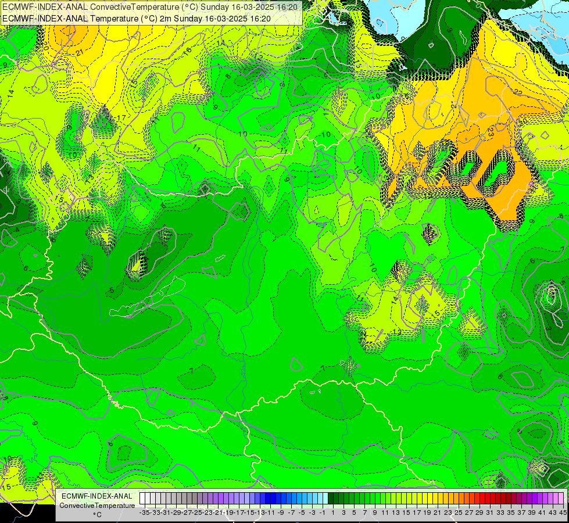The height and width of the screenshot is (523, 569).
Task: Click the -5 contour label on the map
Action: point(110,291)
